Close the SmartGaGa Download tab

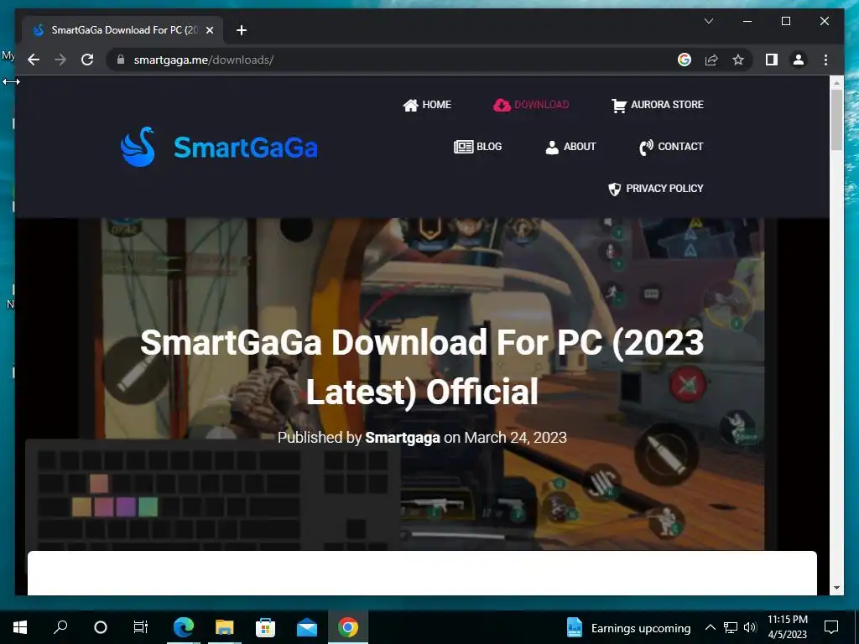pos(209,30)
